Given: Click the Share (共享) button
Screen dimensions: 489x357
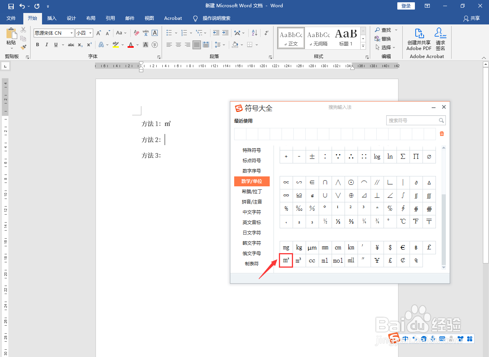Looking at the screenshot, I should [x=471, y=18].
